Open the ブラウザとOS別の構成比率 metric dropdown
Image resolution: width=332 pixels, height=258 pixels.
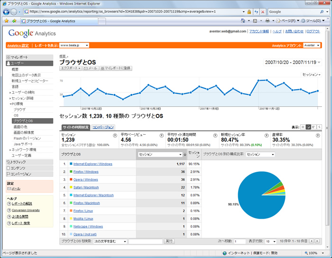[260, 155]
